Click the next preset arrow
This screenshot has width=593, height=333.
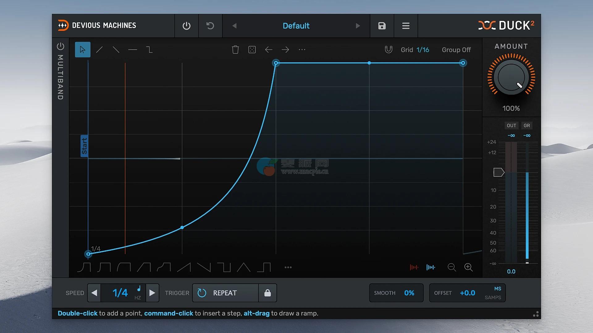tap(358, 26)
